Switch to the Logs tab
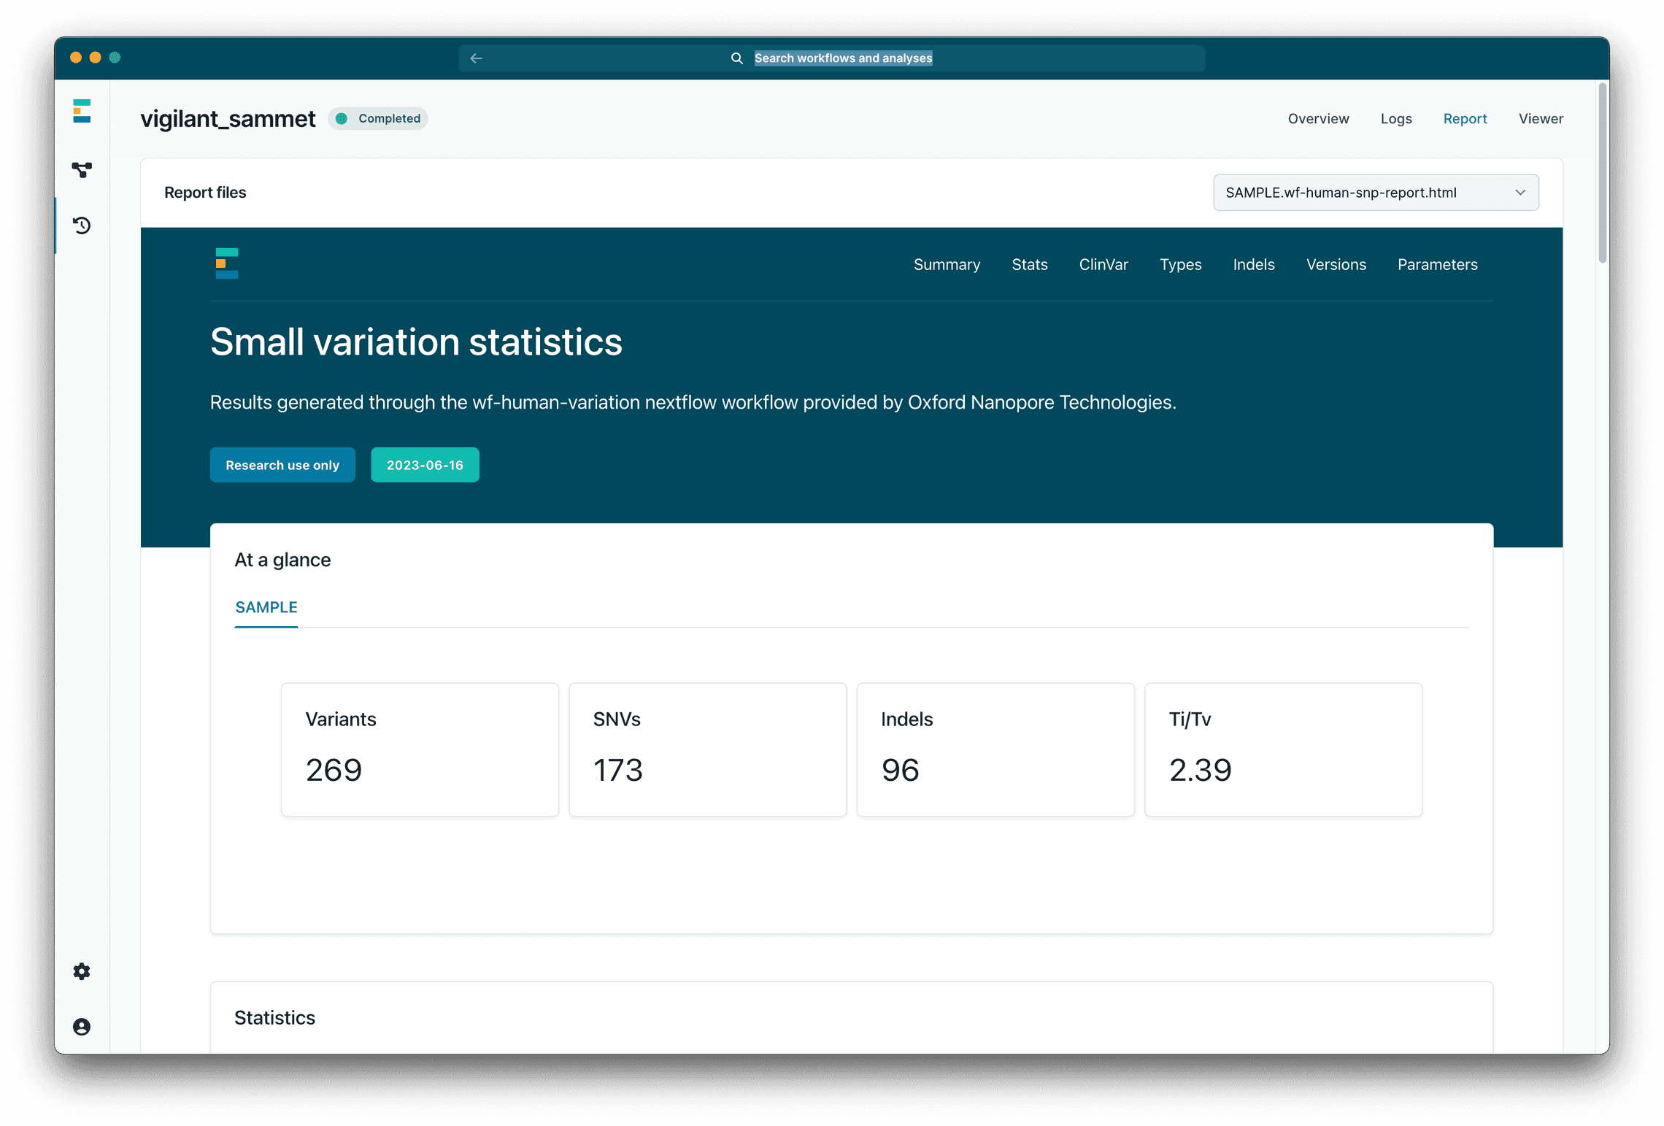 pyautogui.click(x=1395, y=118)
